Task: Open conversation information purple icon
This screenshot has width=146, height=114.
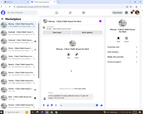Action: click(100, 21)
